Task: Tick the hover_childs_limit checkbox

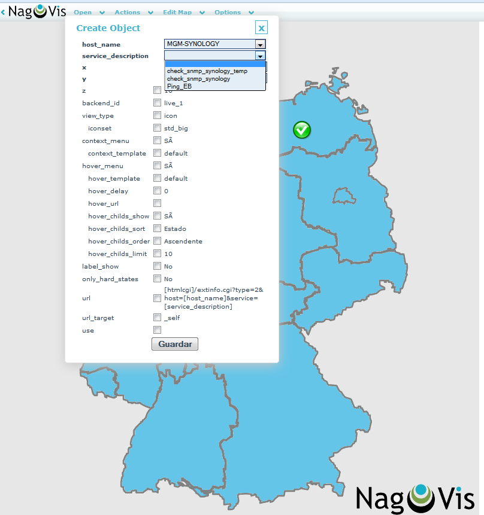Action: click(x=158, y=254)
